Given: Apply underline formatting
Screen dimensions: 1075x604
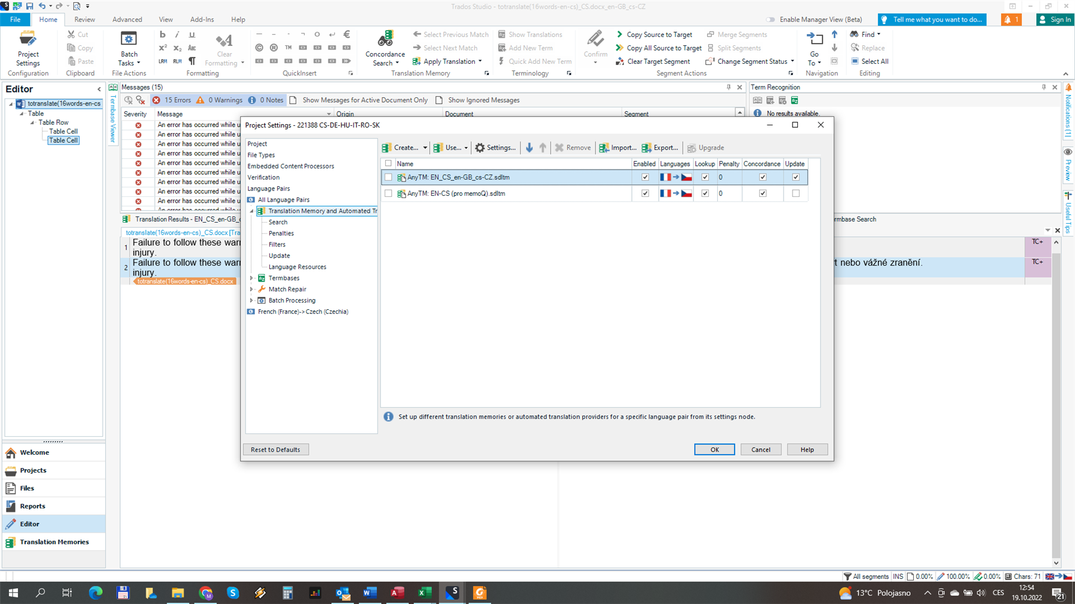Looking at the screenshot, I should [192, 35].
